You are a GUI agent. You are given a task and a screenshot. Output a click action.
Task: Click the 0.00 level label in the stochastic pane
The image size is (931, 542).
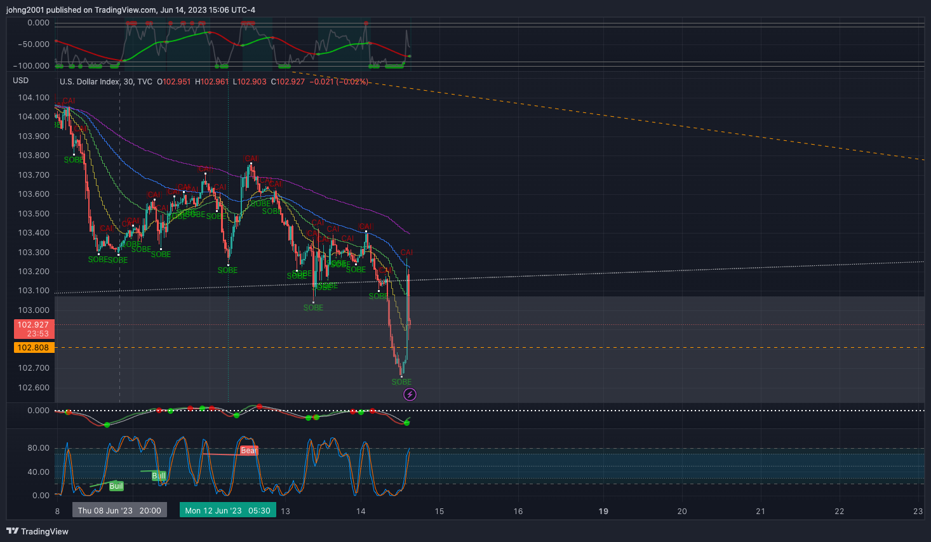(x=41, y=496)
